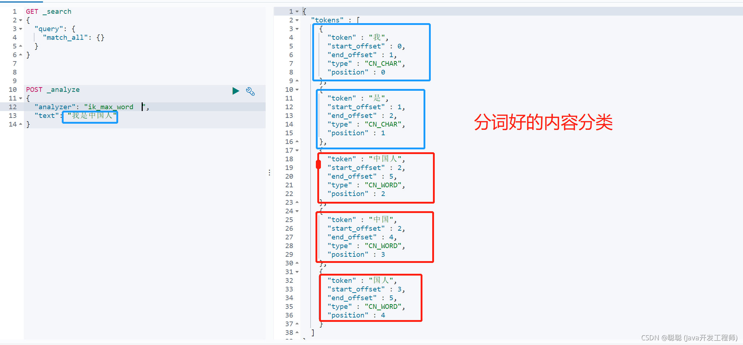Click "CN_CHAR" type on response line 7
Viewport: 743px width, 345px height.
[x=383, y=64]
